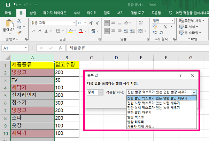This screenshot has height=141, width=209.
Task: Click the Paste (붙여넣기) clipboard icon
Action: click(x=9, y=23)
